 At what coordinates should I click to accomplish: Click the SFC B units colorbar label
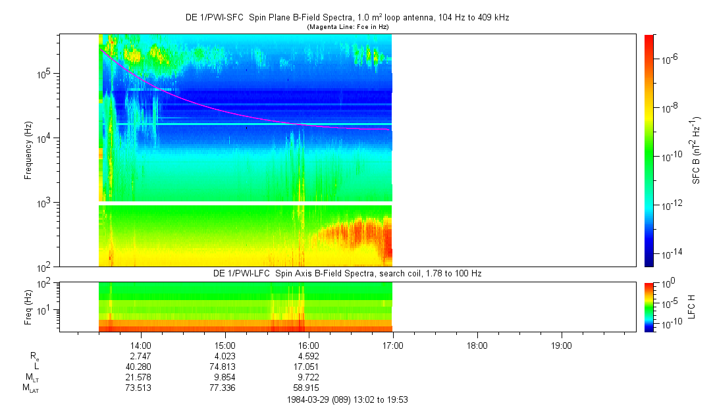[696, 150]
